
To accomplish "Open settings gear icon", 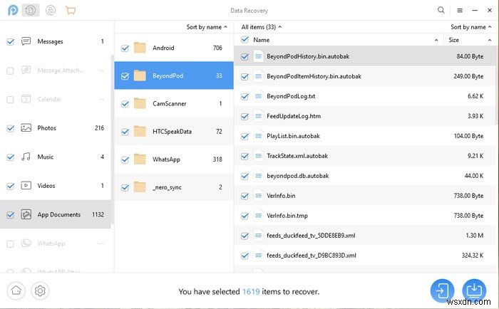I will 40,290.
